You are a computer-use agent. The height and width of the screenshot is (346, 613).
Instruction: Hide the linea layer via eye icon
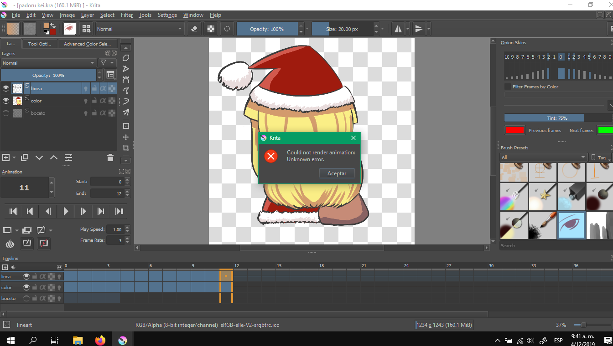pyautogui.click(x=6, y=88)
